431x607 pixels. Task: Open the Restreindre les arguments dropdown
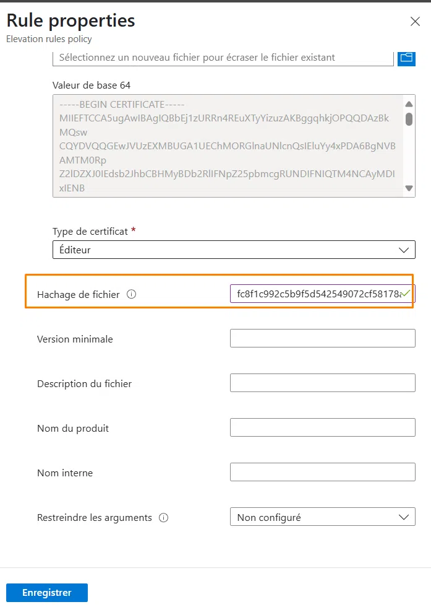point(404,517)
